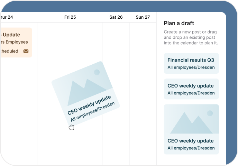Click the sun circle in the sidebar image placeholder
Image resolution: width=238 pixels, height=166 pixels.
coord(210,113)
